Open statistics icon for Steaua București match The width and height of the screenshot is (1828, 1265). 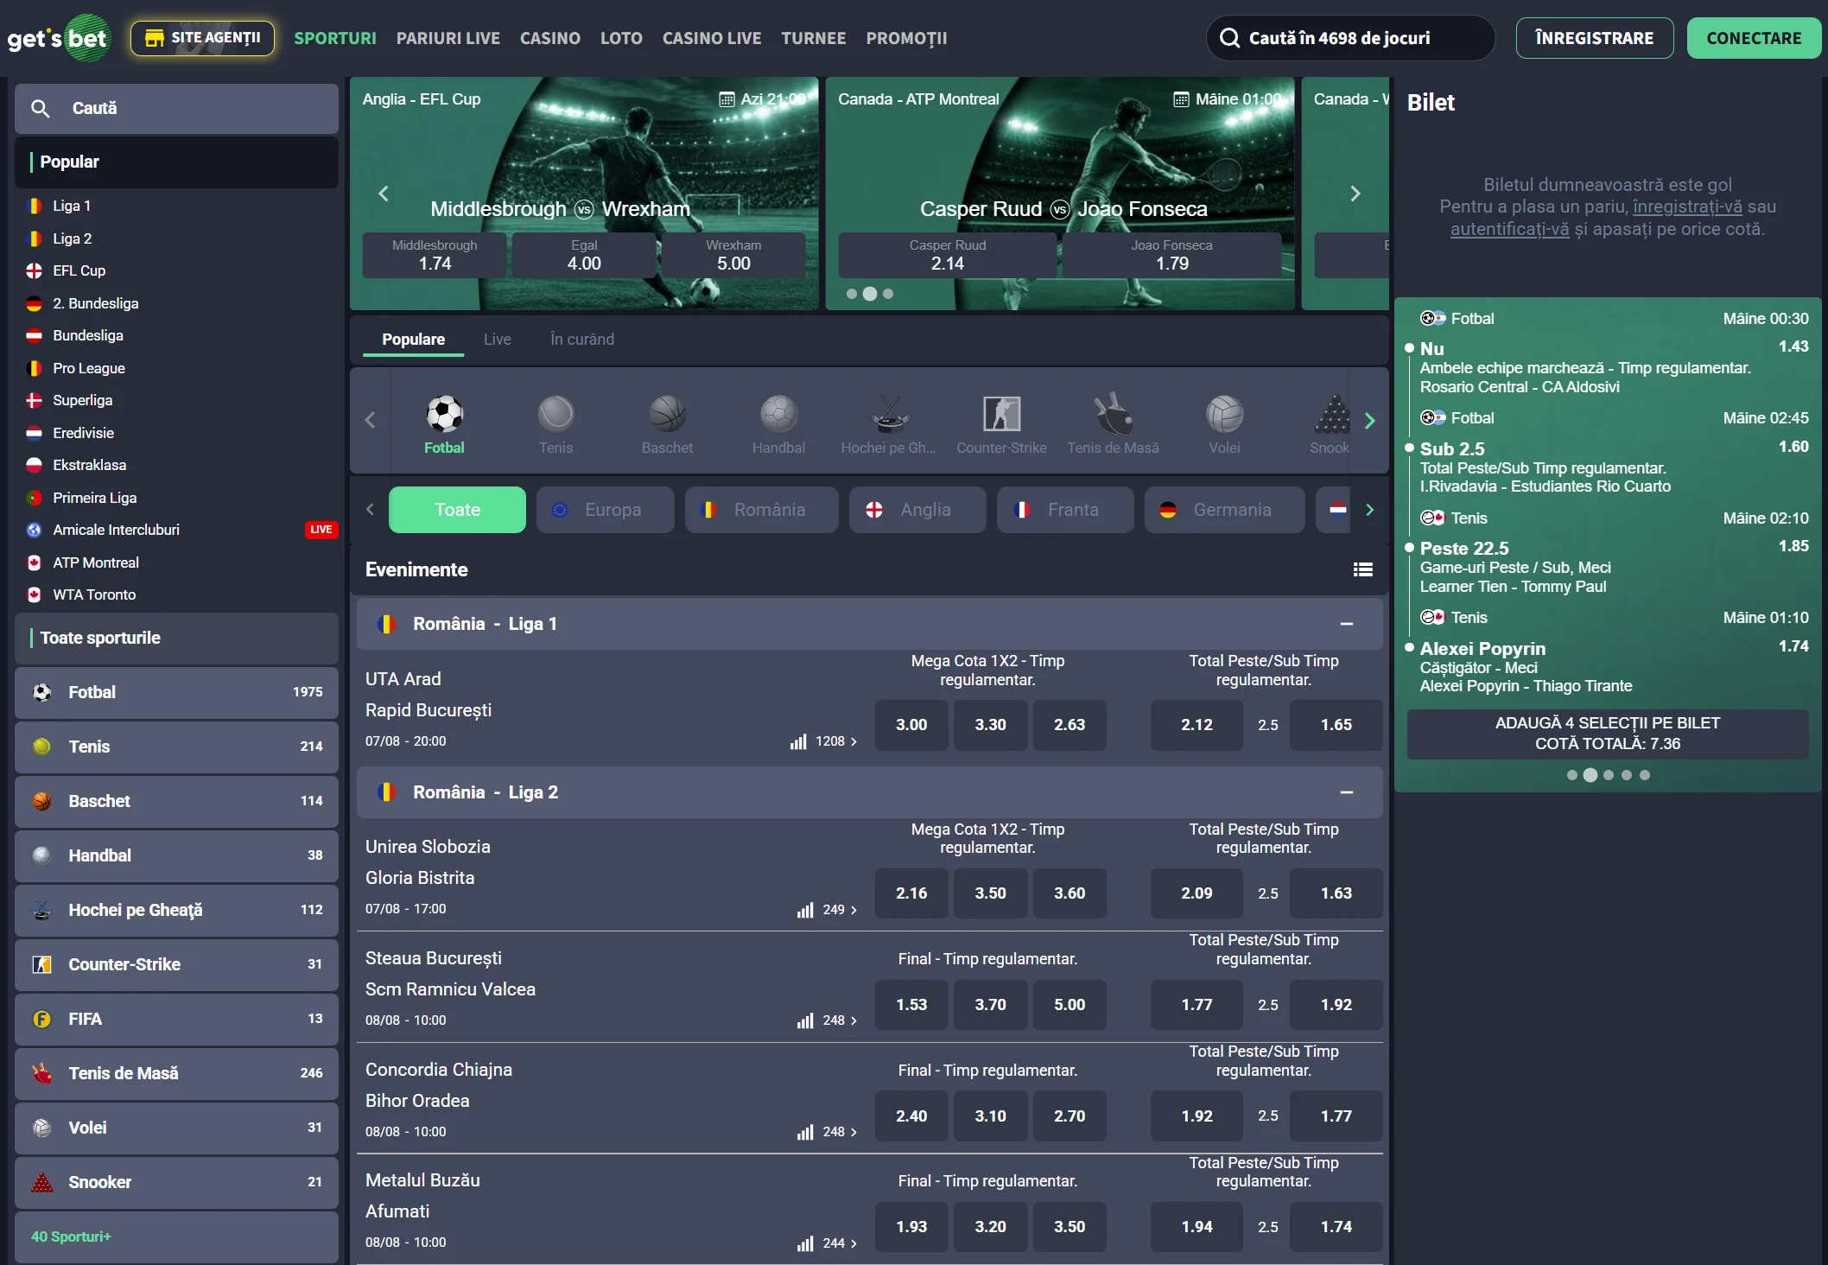point(805,1020)
